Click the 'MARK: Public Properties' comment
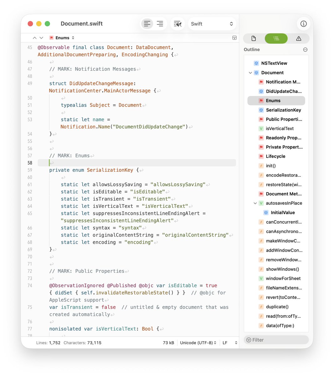This screenshot has height=376, width=334. click(x=87, y=271)
